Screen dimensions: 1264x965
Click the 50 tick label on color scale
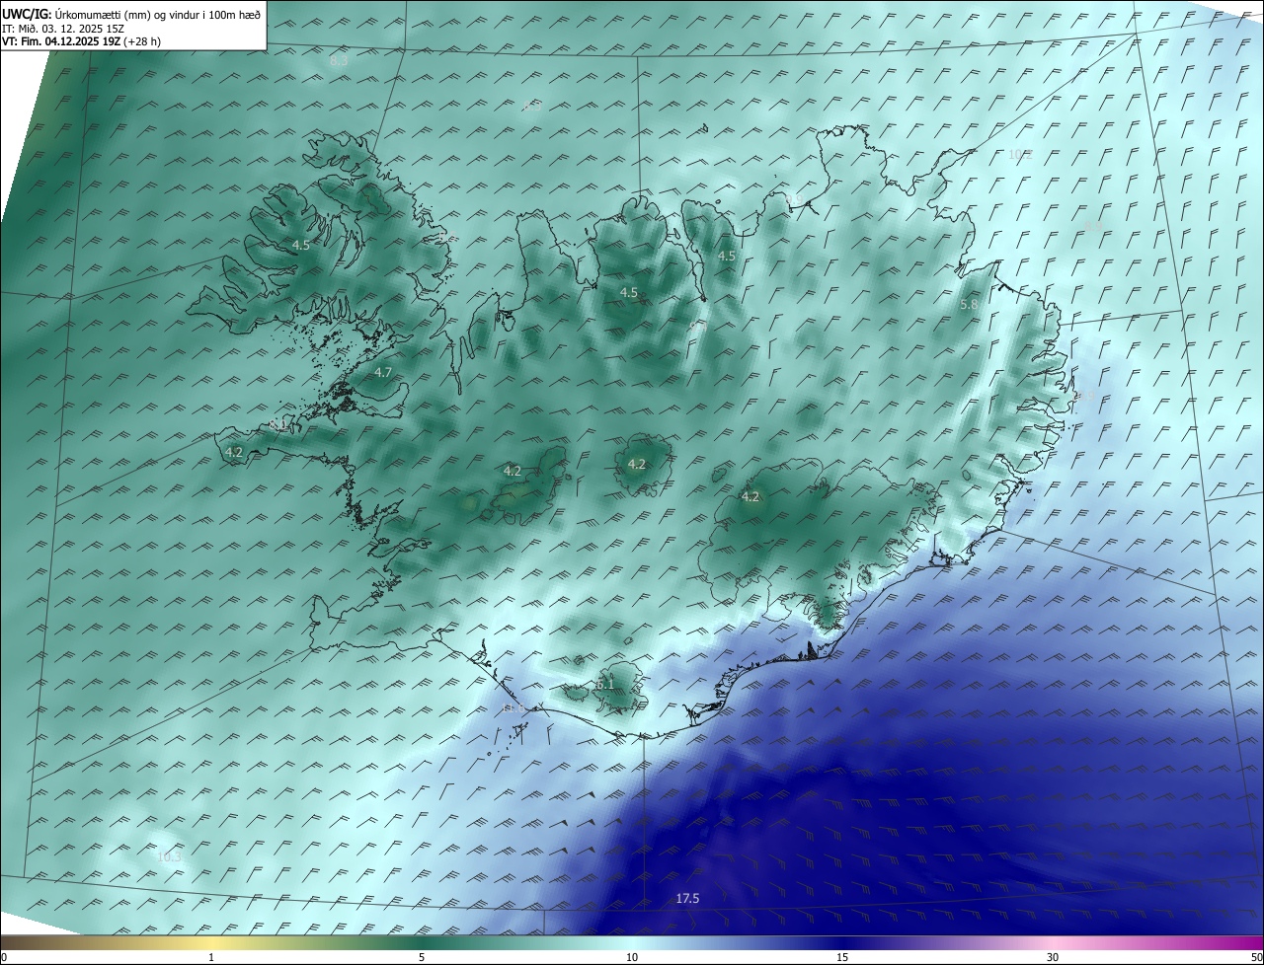click(x=1256, y=957)
